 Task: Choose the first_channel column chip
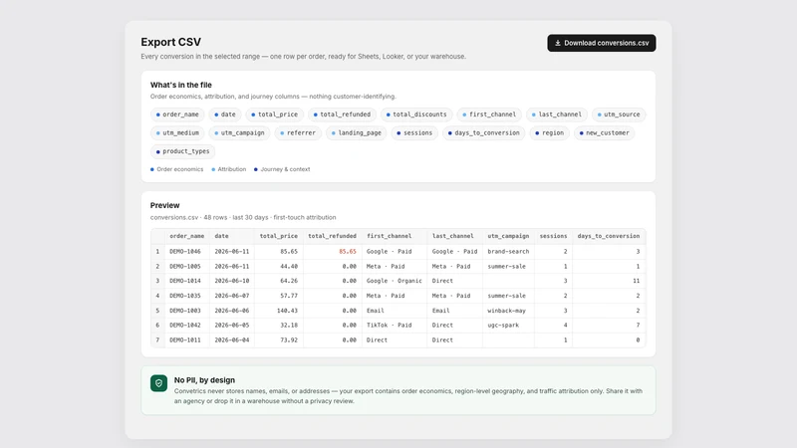tap(489, 114)
